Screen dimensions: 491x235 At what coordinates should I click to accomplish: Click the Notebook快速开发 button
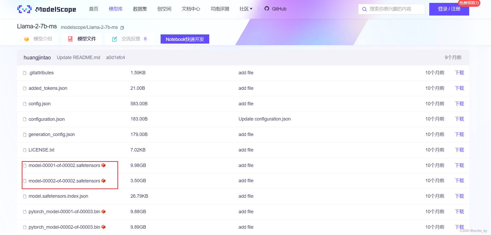coord(185,39)
